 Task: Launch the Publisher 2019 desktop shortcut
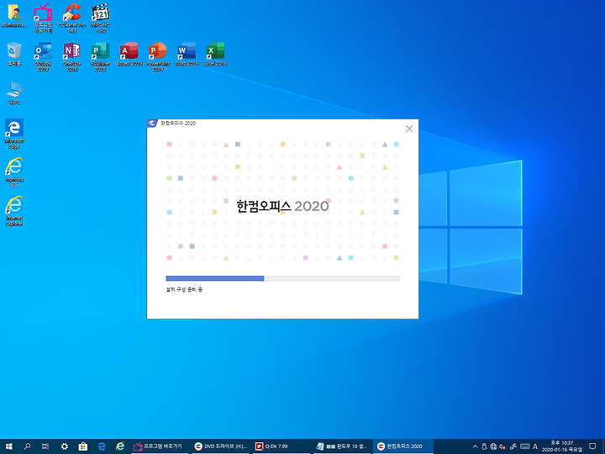click(100, 57)
